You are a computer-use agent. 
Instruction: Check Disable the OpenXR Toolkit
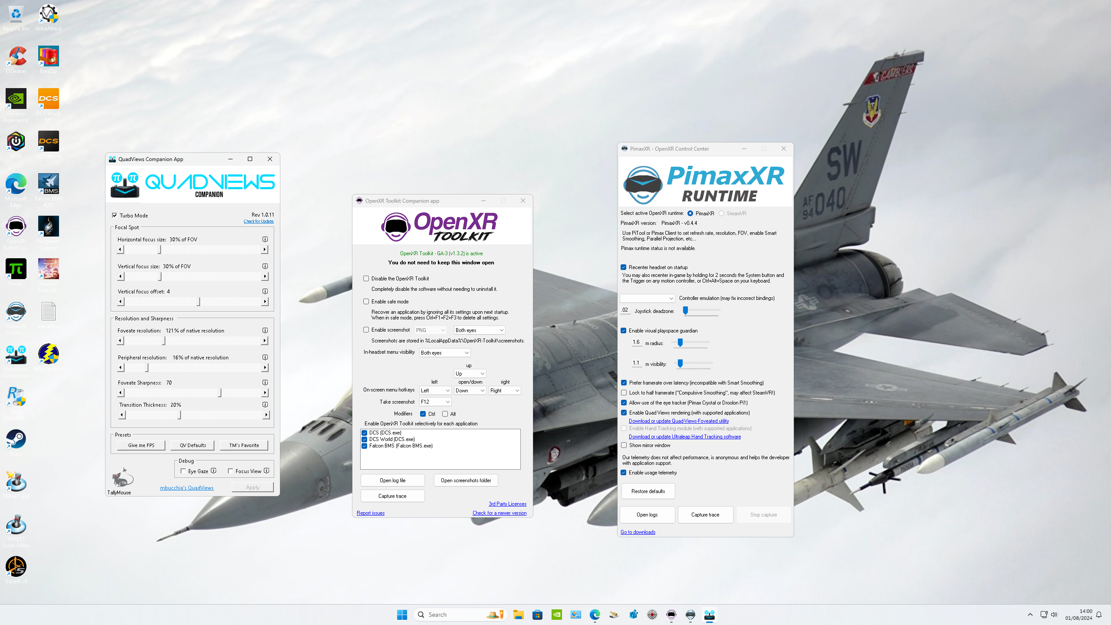pyautogui.click(x=366, y=279)
